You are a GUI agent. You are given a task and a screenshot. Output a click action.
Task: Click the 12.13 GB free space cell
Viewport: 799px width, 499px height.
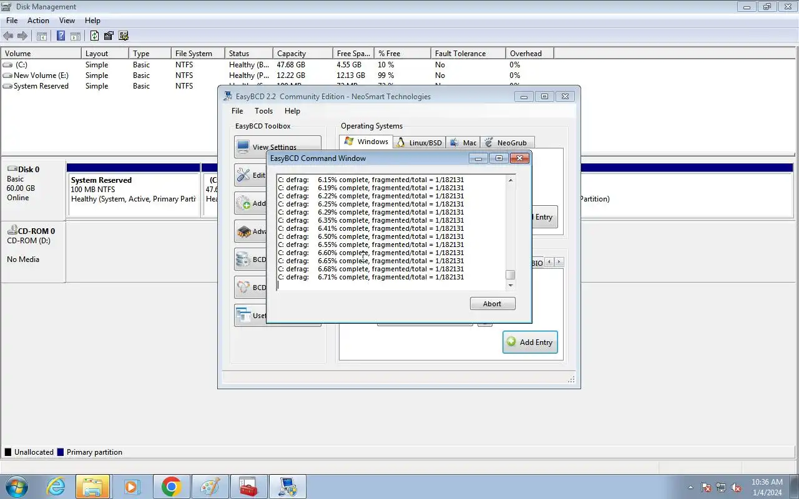pos(351,75)
